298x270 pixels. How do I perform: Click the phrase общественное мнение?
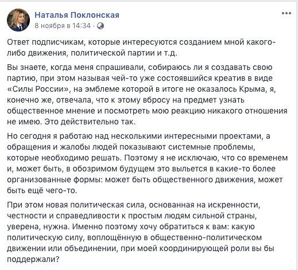(x=51, y=111)
